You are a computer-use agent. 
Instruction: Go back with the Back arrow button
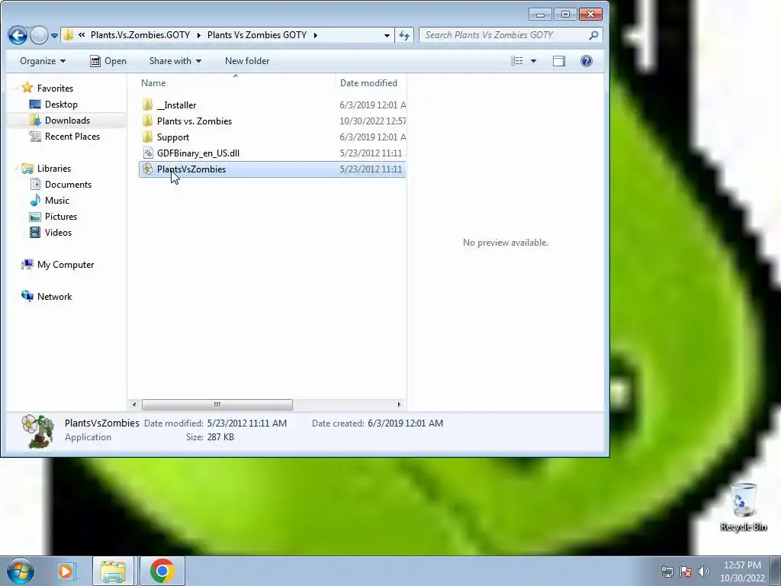point(18,35)
